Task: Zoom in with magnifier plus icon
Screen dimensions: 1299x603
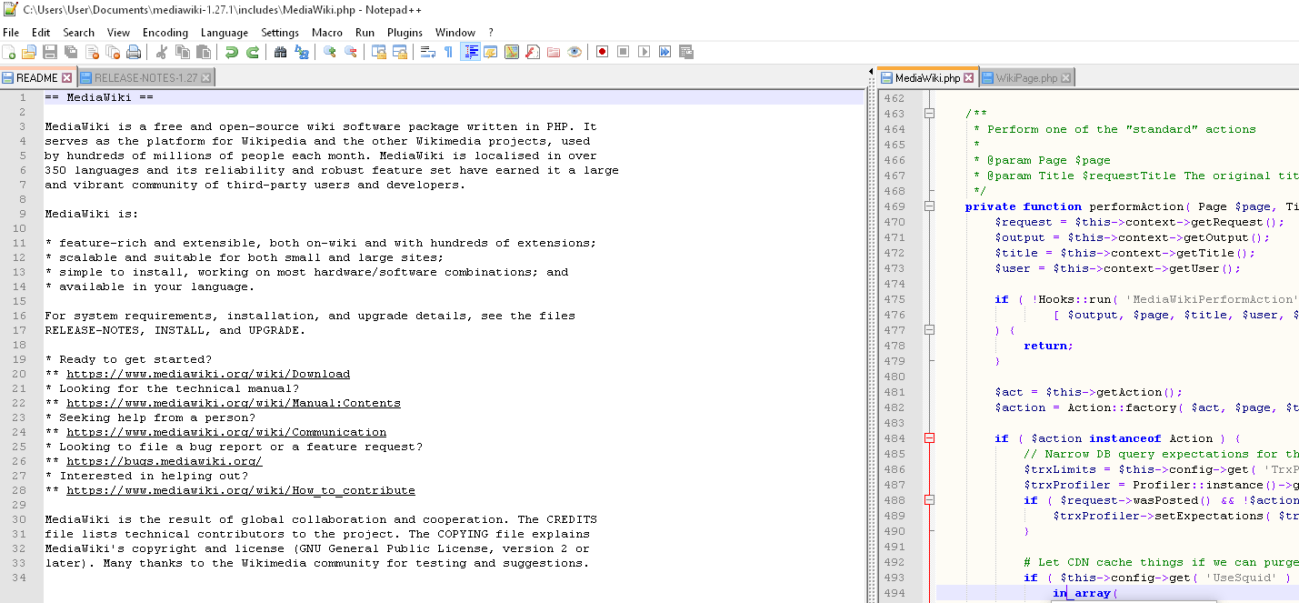Action: (x=329, y=52)
